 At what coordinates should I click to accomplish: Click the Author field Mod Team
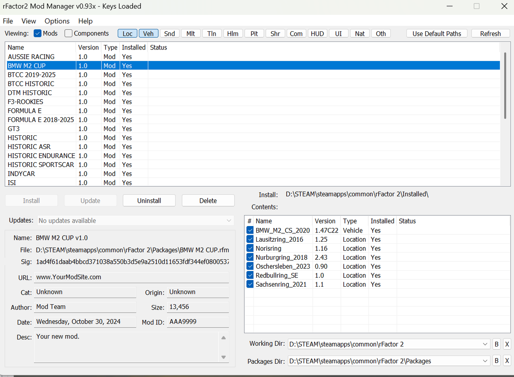[85, 307]
